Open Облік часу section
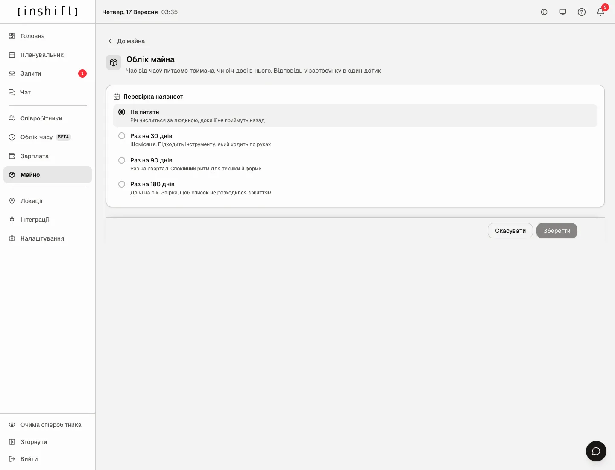The width and height of the screenshot is (615, 470). click(x=47, y=137)
